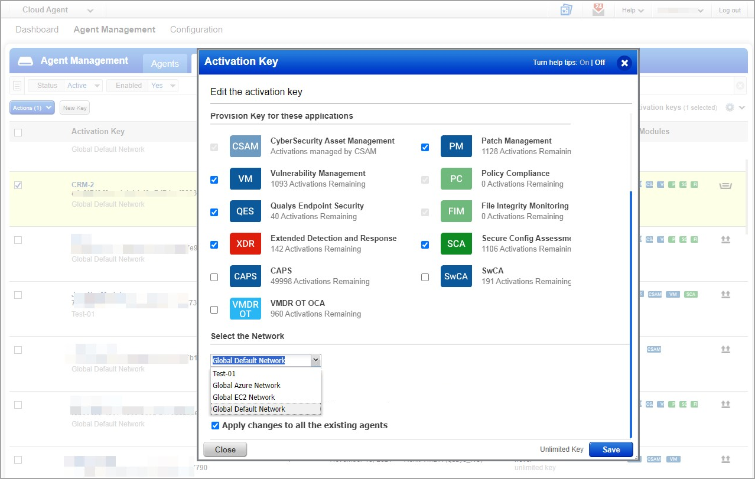The width and height of the screenshot is (755, 479).
Task: Click the SCA Secure Config Assessment icon
Action: [455, 243]
